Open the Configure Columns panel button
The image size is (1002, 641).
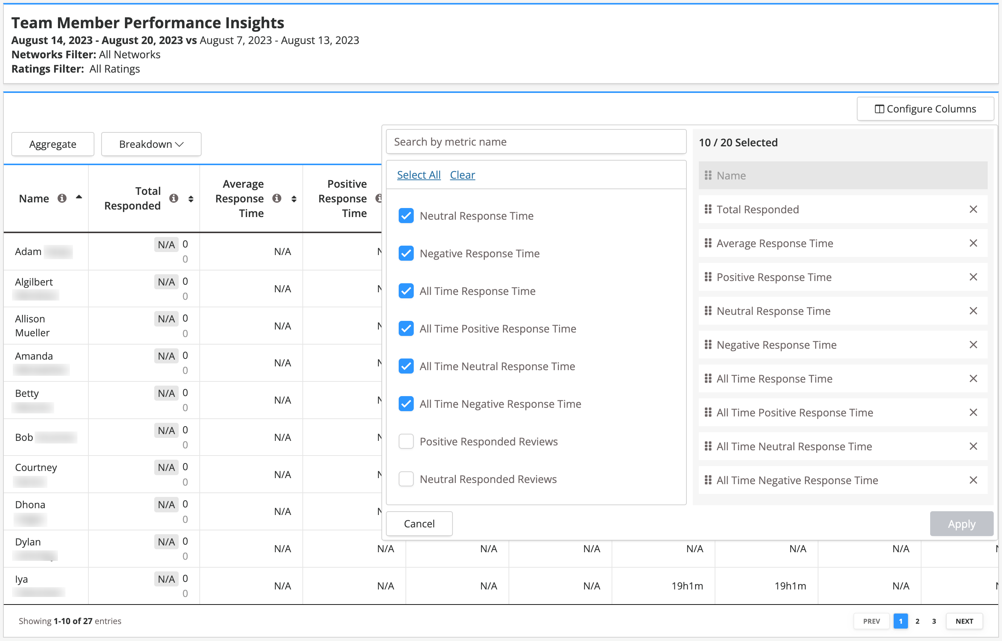tap(925, 109)
